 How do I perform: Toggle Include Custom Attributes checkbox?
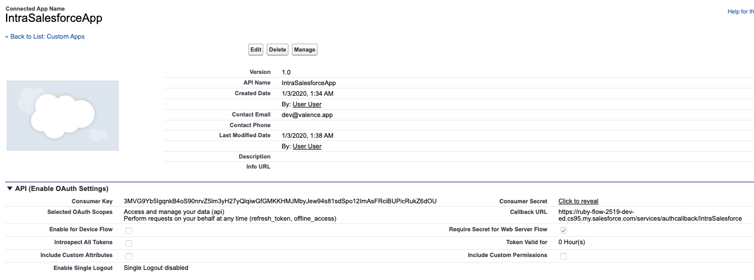[129, 256]
